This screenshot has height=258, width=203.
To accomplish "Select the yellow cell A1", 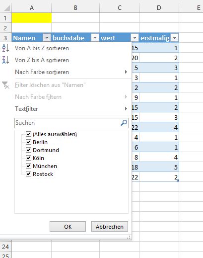I will click(x=32, y=18).
